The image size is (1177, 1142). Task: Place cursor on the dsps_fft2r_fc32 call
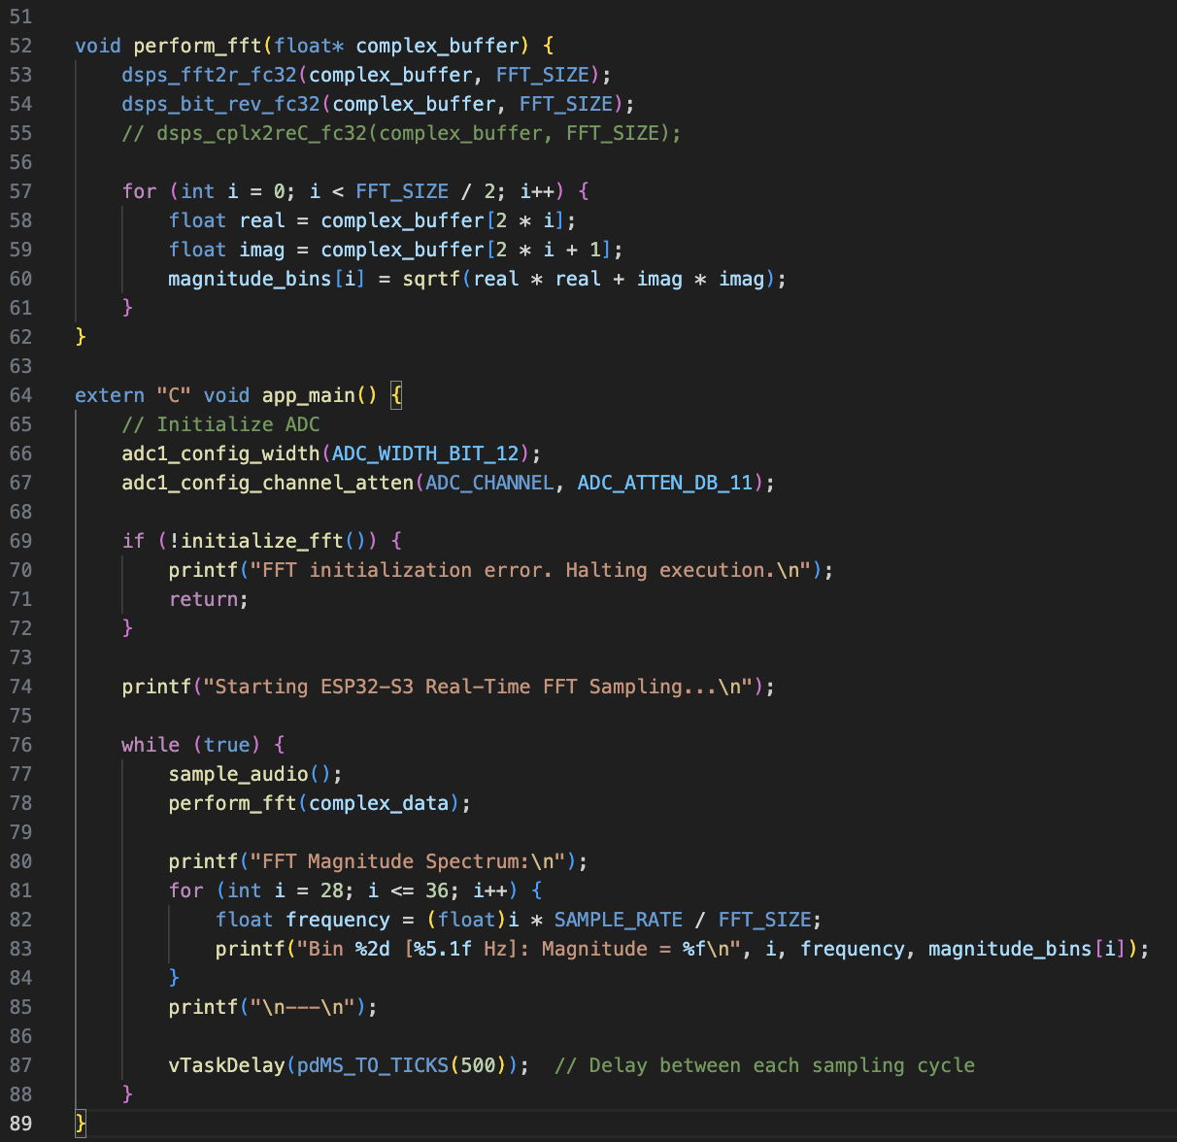209,75
